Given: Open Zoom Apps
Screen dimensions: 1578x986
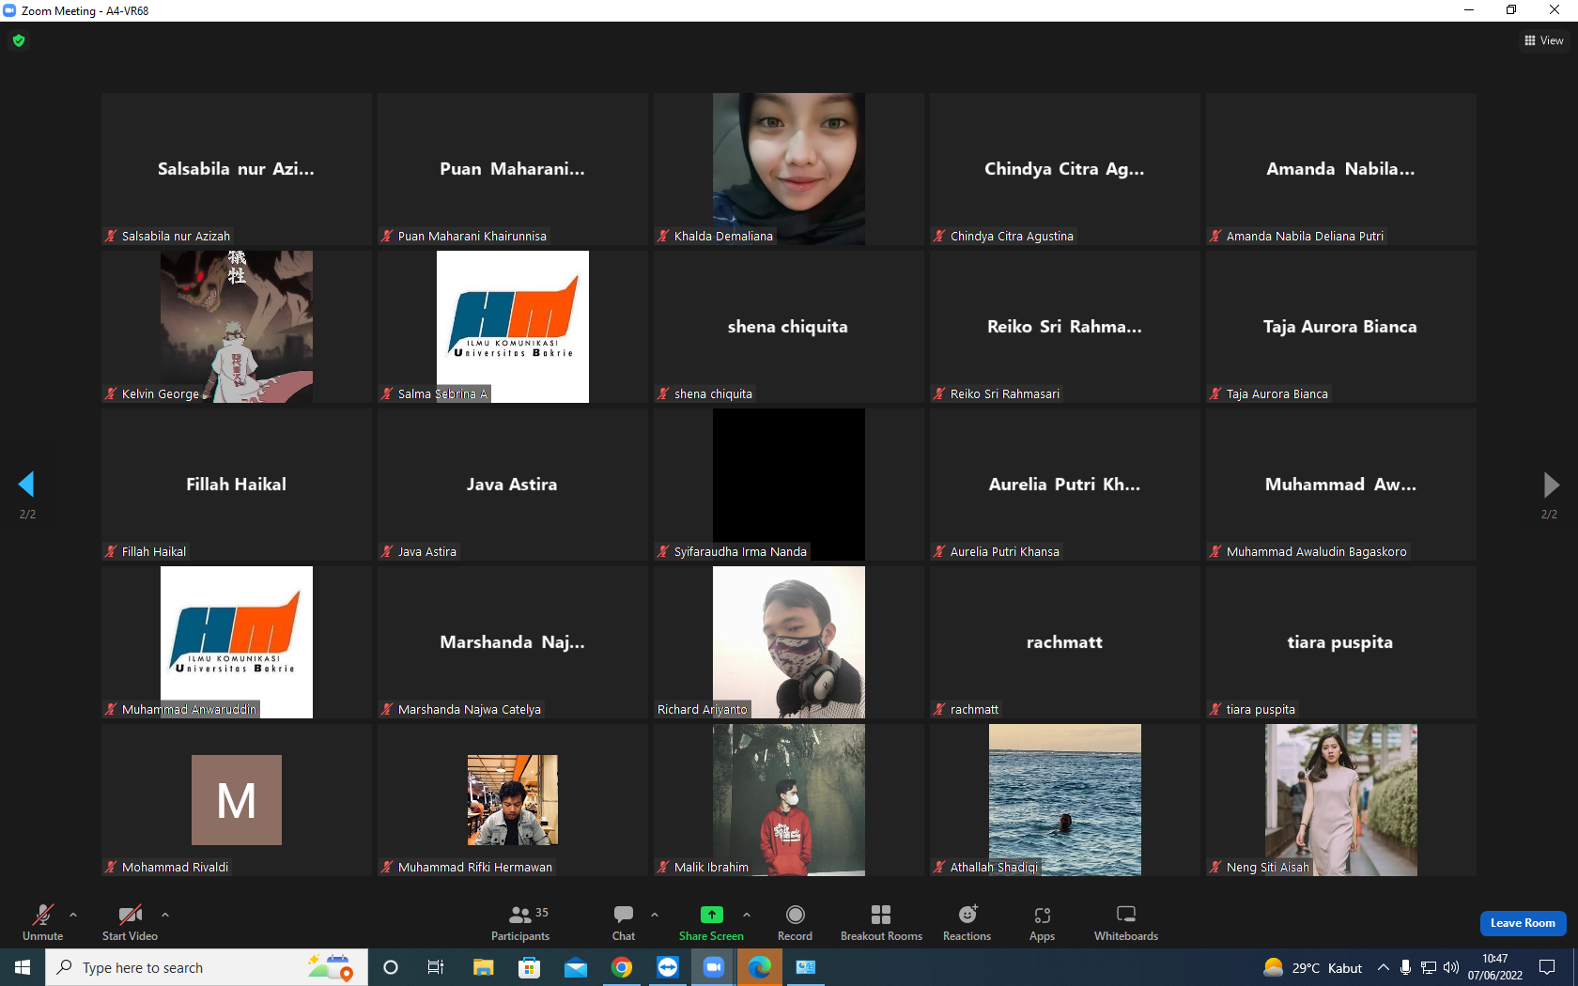Looking at the screenshot, I should coord(1042,922).
